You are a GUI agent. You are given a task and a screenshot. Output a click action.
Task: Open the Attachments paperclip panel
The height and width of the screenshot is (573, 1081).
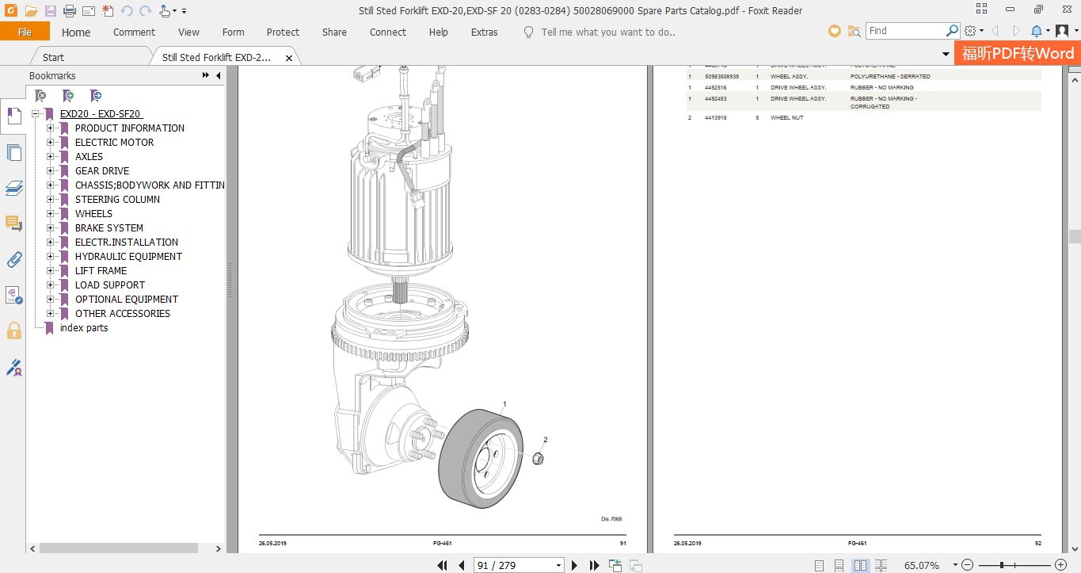13,259
